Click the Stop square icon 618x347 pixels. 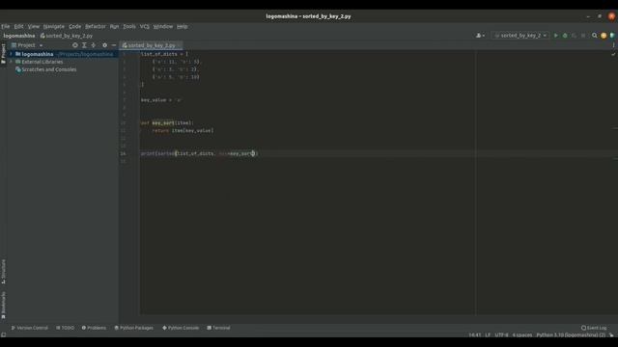(x=583, y=36)
